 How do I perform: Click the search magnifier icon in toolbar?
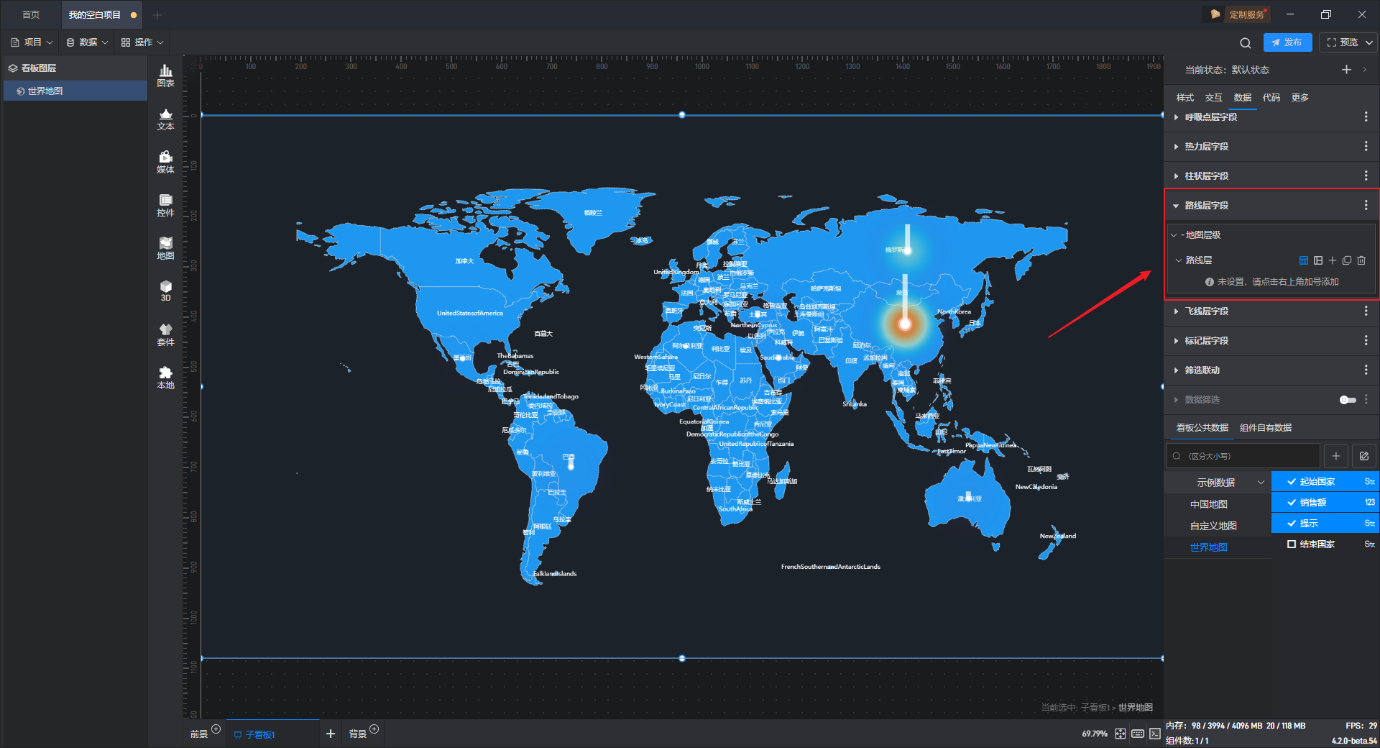[x=1246, y=42]
